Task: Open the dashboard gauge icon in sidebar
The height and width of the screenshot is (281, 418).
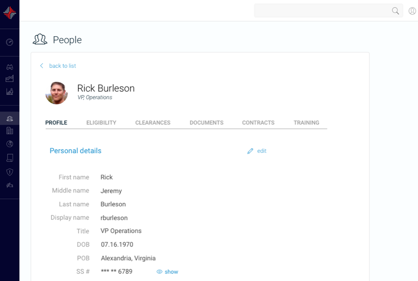Action: tap(10, 42)
